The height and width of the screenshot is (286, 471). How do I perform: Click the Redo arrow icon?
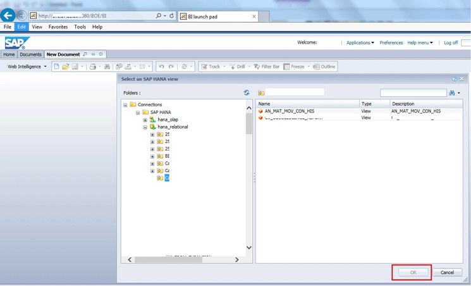[171, 66]
